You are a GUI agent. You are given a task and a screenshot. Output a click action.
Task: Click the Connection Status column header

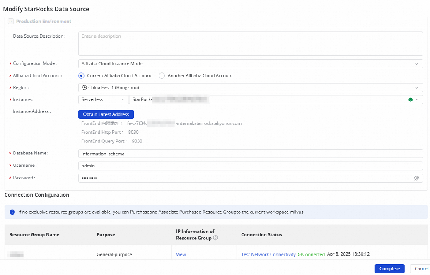[x=262, y=235]
